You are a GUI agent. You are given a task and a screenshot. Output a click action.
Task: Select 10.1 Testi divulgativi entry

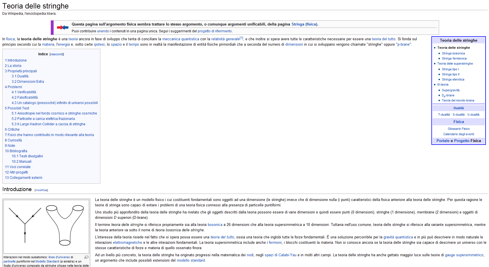27,156
